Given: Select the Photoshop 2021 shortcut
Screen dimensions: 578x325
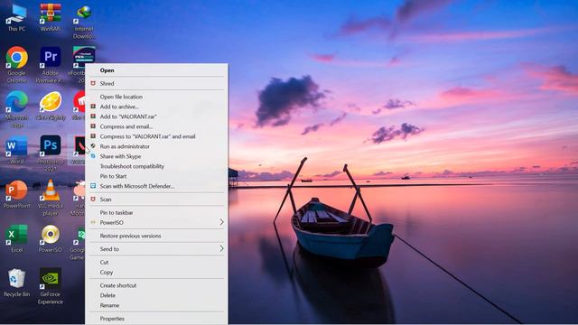Looking at the screenshot, I should click(x=51, y=153).
